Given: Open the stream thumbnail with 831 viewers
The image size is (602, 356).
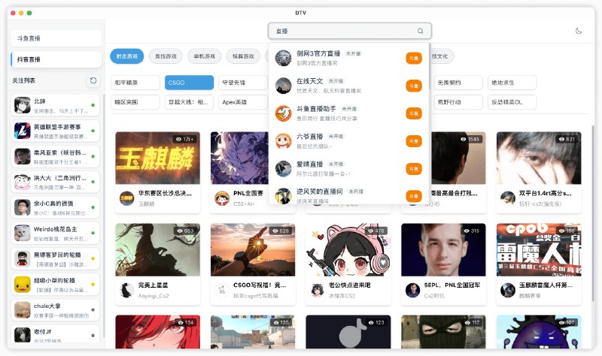Looking at the screenshot, I should click(539, 158).
